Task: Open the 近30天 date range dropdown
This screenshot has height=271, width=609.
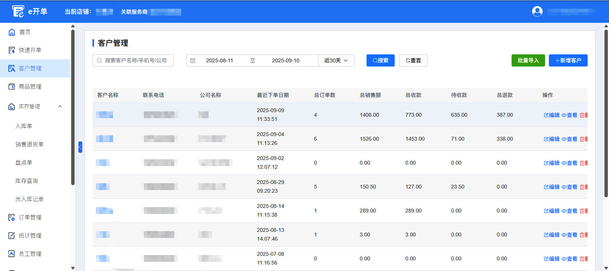Action: tap(336, 60)
